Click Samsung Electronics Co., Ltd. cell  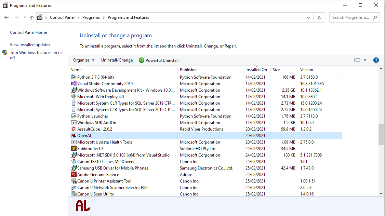pos(207,168)
